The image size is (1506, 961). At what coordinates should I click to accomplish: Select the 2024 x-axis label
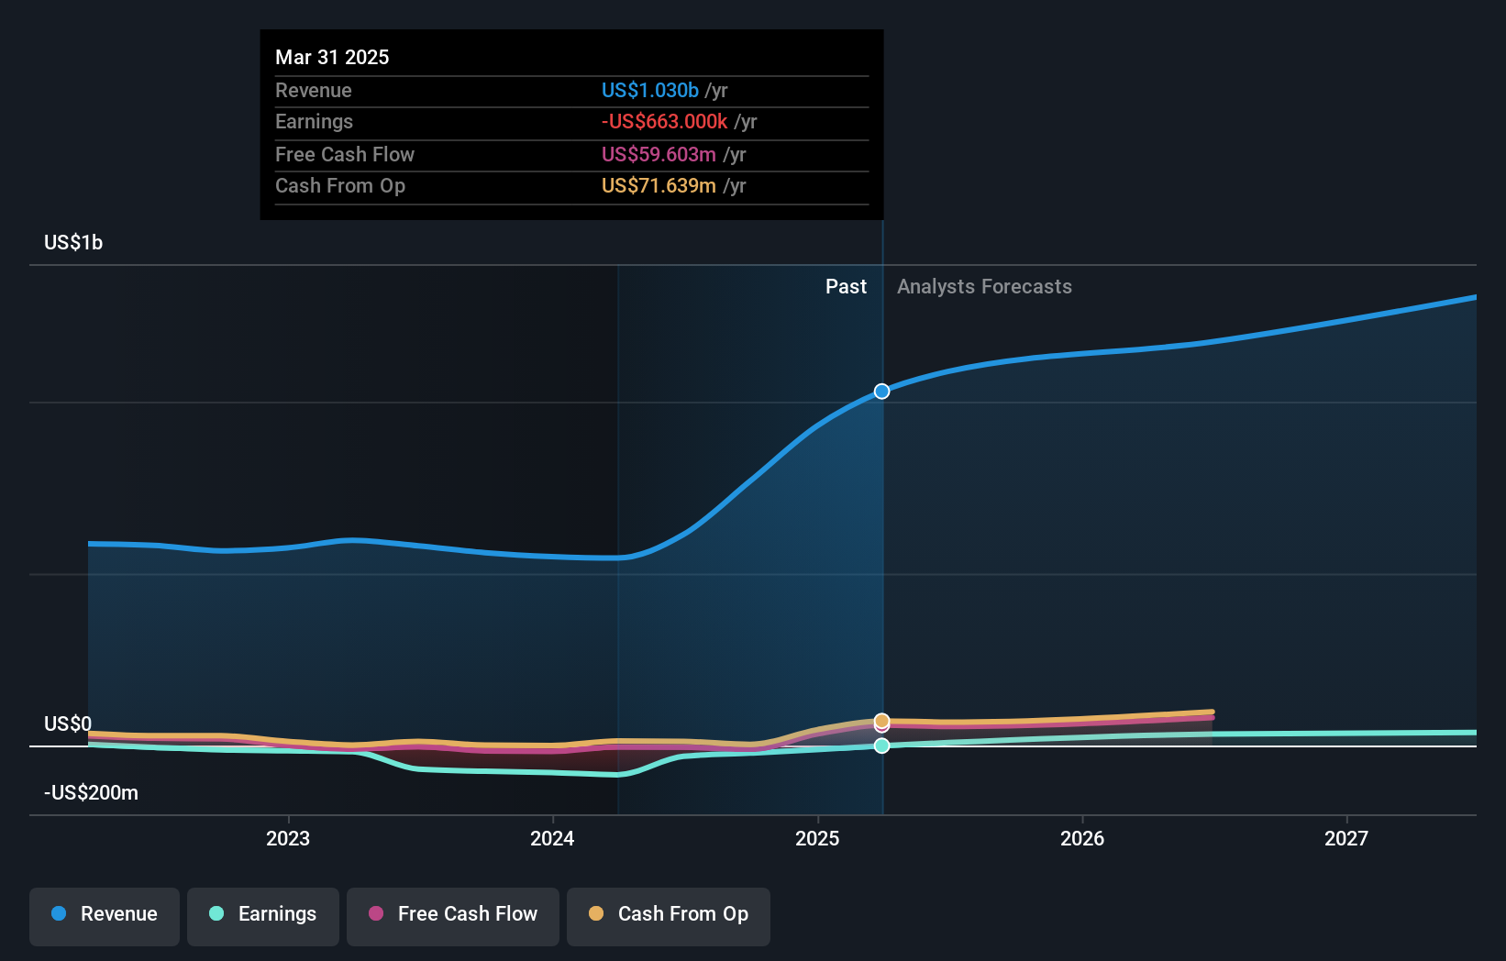552,838
